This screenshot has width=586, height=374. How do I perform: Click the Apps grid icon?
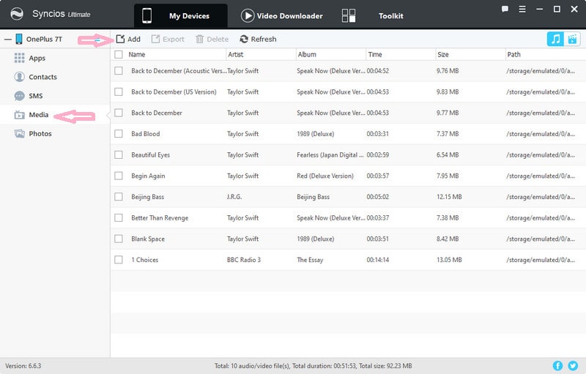pyautogui.click(x=19, y=58)
